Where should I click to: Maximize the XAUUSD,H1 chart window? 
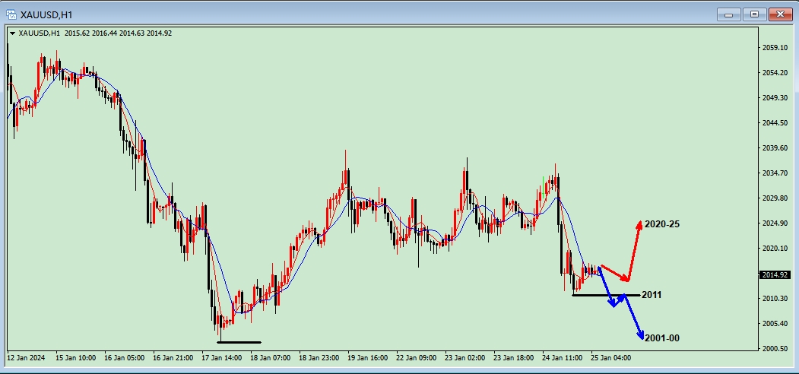coord(755,14)
